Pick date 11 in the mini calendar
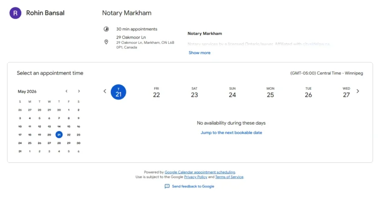This screenshot has height=213, width=380. [x=30, y=127]
